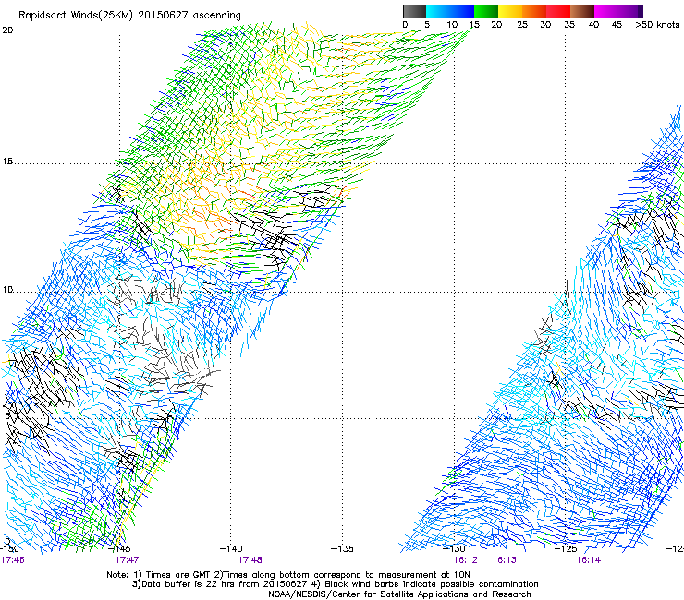Click the yellow 20-25 knots legend swatch
The height and width of the screenshot is (600, 684).
[510, 11]
